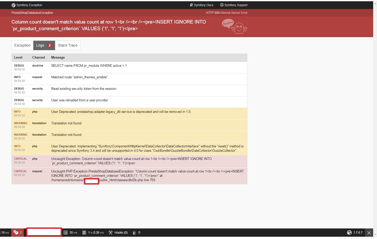Click the Hooks icon in debug toolbar
This screenshot has width=377, height=239.
click(x=111, y=233)
